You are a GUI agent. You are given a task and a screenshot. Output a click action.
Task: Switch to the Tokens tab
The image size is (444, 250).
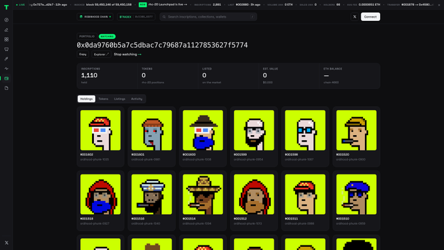click(103, 99)
